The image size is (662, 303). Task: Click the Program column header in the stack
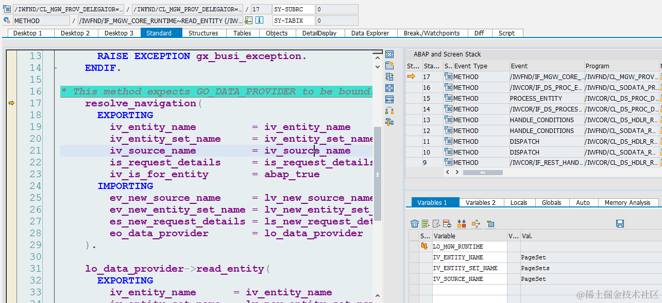coord(621,66)
